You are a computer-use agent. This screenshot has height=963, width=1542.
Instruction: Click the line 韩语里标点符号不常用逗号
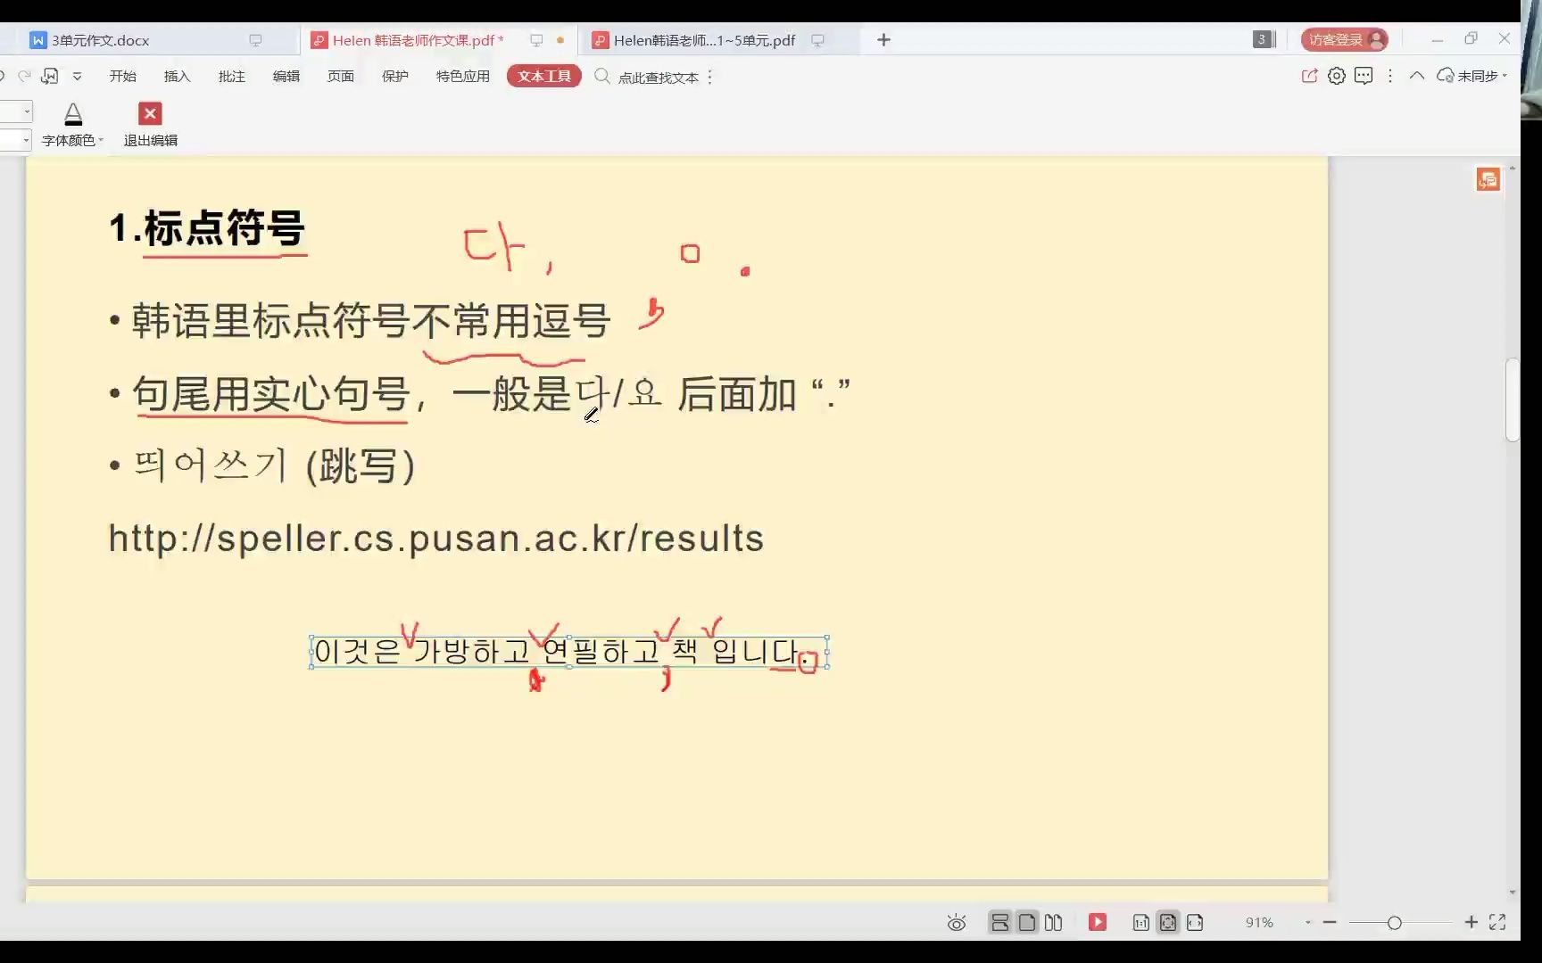coord(370,321)
